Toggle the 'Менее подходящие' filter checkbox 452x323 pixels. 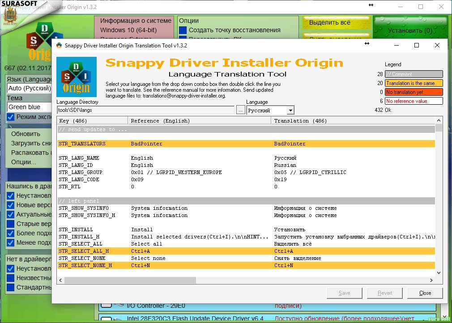(11, 242)
